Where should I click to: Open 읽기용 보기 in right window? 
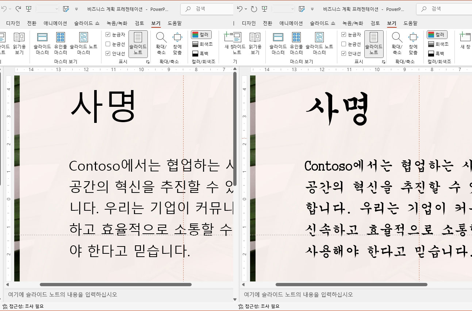[x=255, y=44]
